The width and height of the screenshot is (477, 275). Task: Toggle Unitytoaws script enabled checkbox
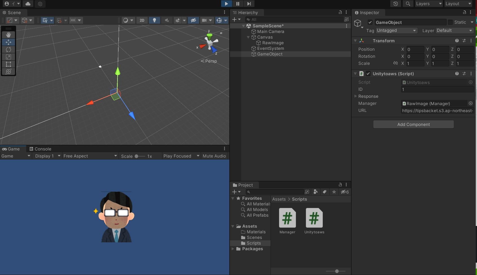click(x=368, y=74)
